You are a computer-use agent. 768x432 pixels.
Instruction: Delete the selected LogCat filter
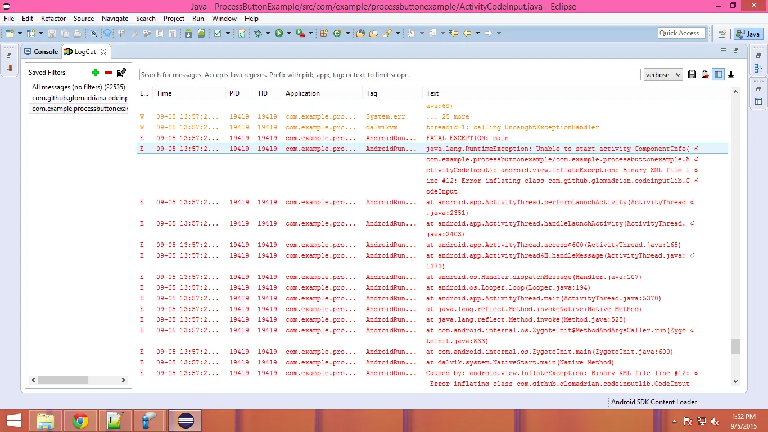109,73
